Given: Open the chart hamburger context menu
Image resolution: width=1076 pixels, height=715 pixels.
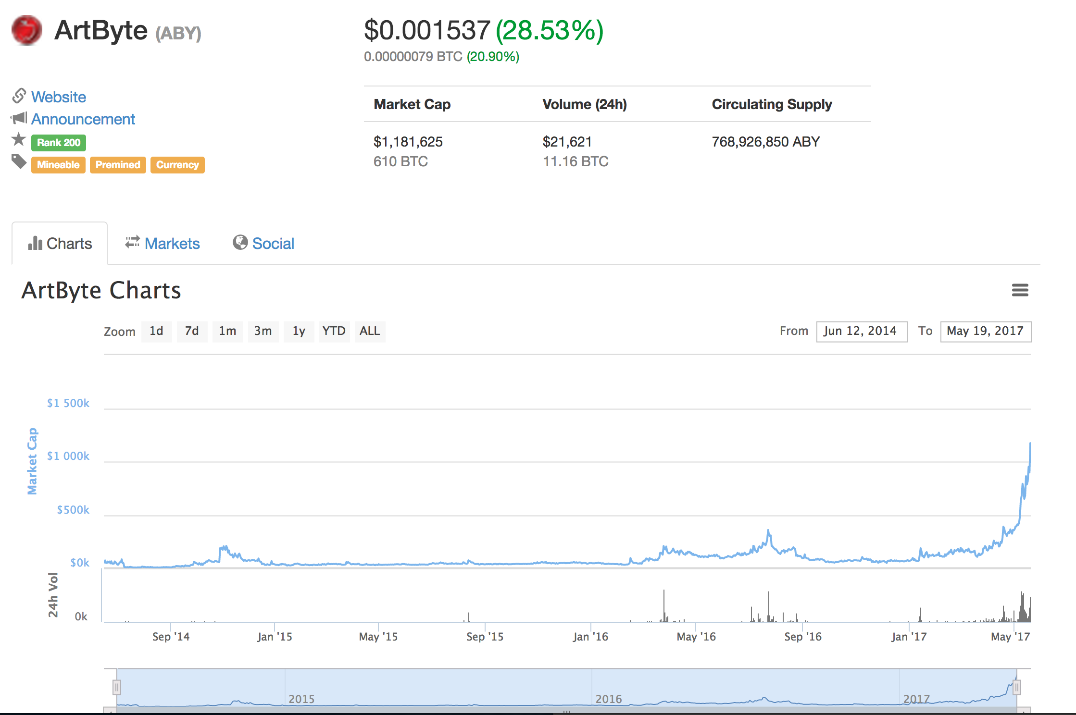Looking at the screenshot, I should (1020, 290).
